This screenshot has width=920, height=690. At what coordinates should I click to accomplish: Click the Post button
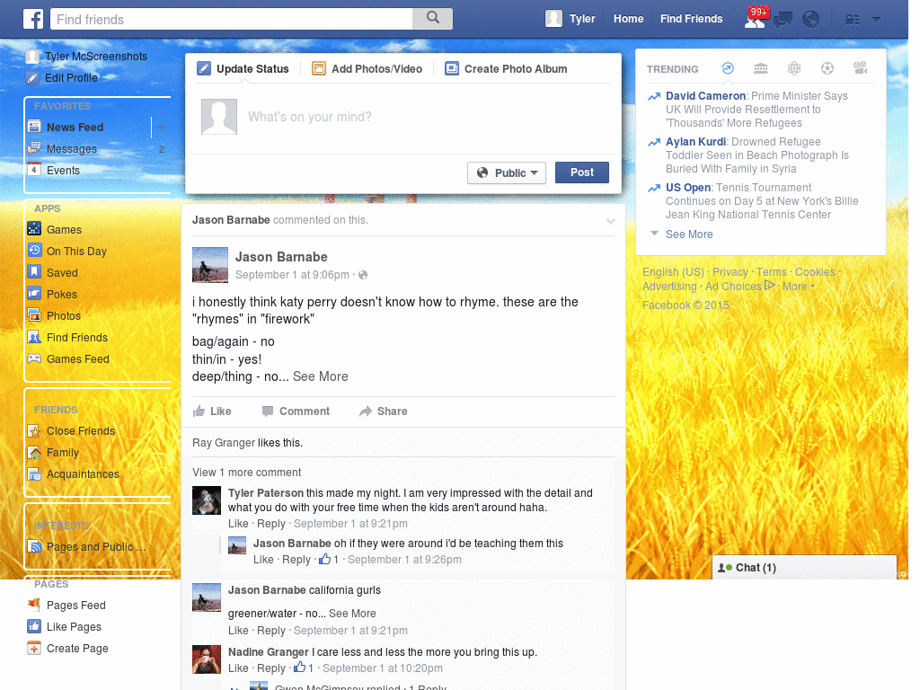click(582, 172)
